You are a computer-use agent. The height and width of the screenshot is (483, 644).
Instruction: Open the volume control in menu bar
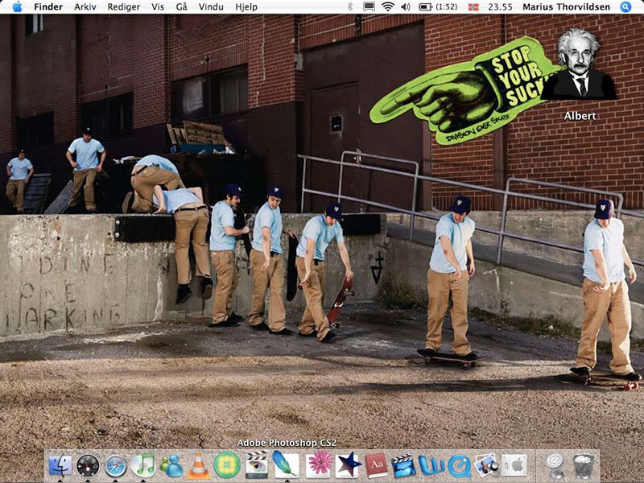pos(406,6)
